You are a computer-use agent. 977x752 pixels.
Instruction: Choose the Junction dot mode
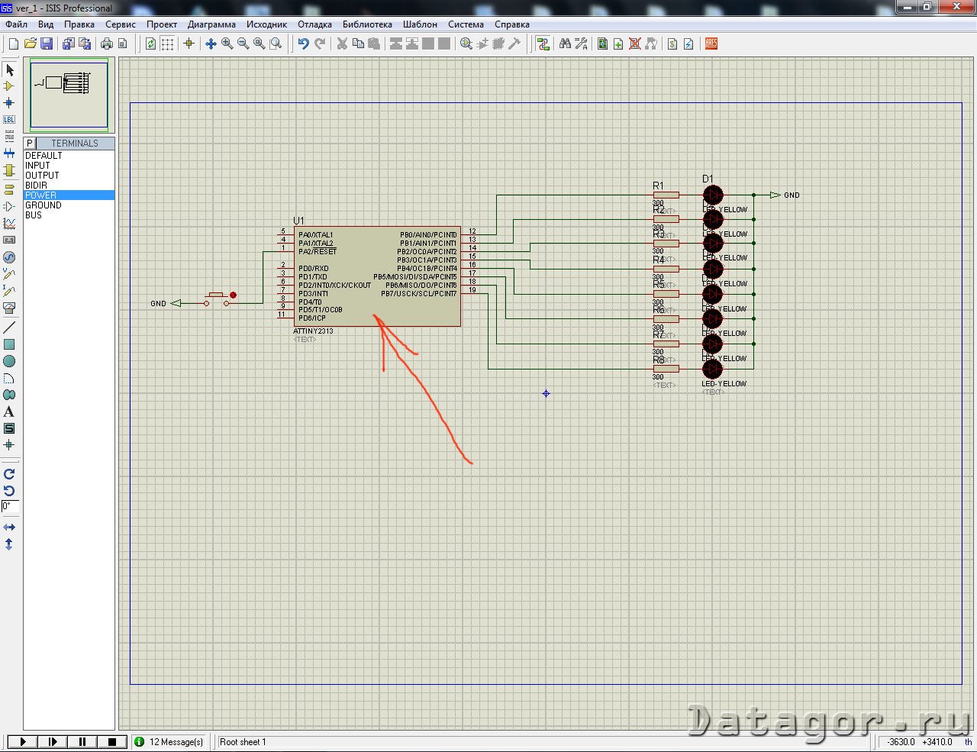pyautogui.click(x=9, y=103)
